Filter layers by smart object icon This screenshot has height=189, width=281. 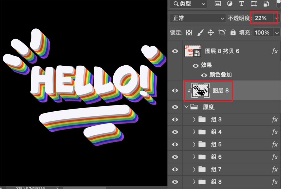tap(266, 4)
